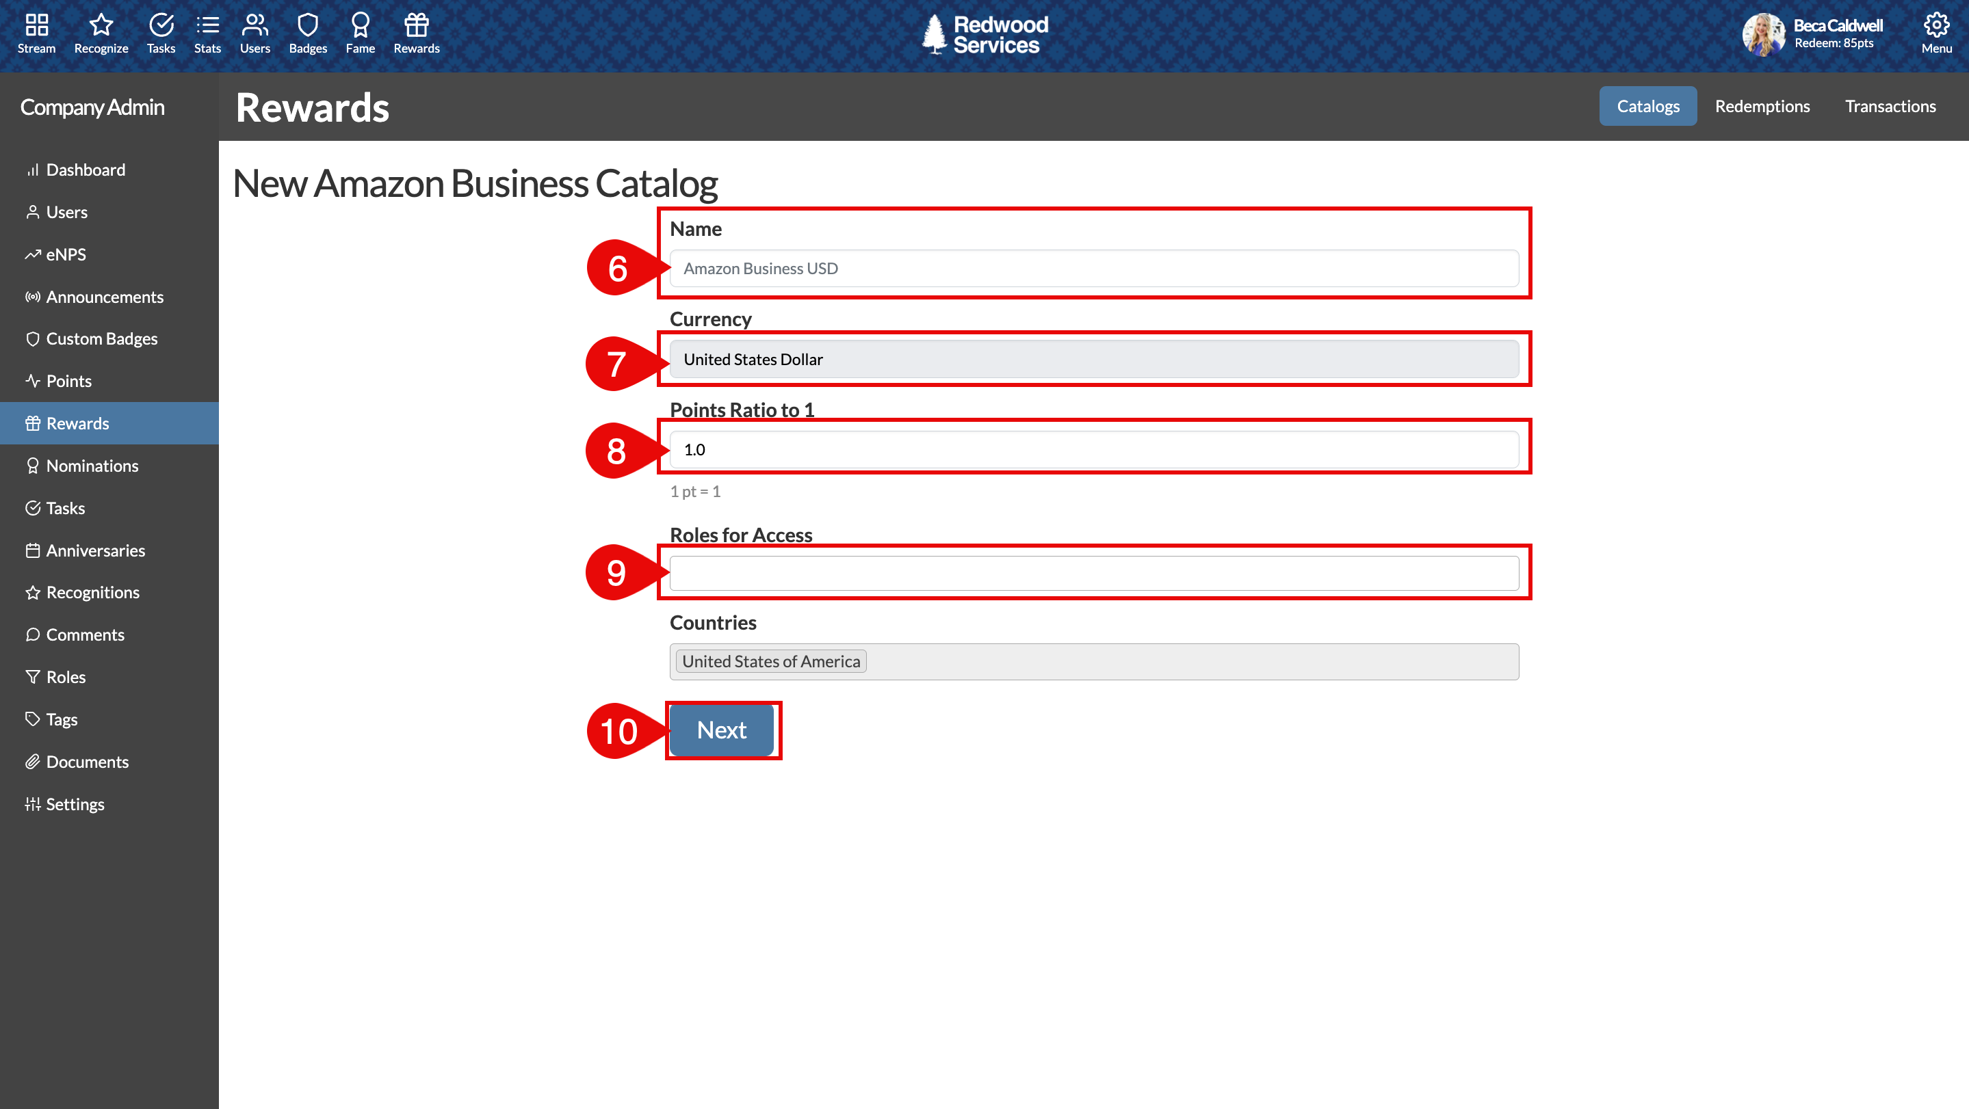Screen dimensions: 1969x1109
Task: Open Comments in the sidebar
Action: click(x=109, y=634)
